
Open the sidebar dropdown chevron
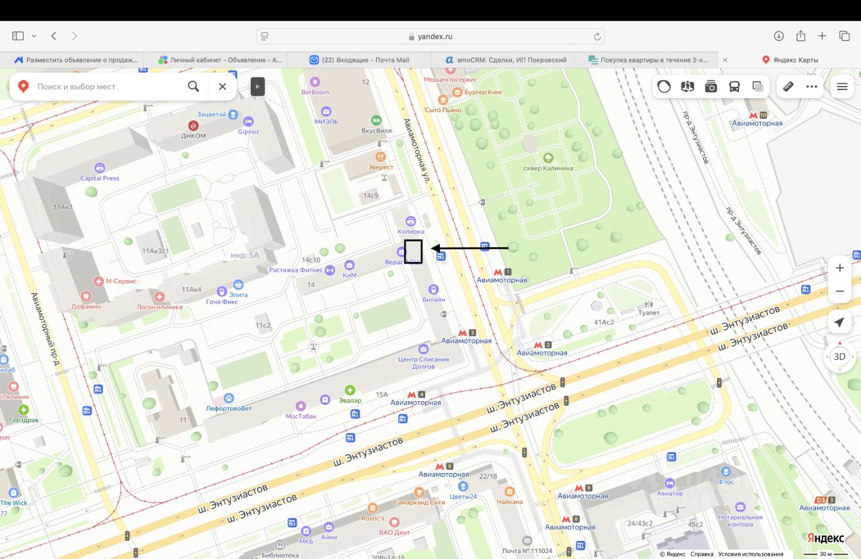[x=34, y=36]
